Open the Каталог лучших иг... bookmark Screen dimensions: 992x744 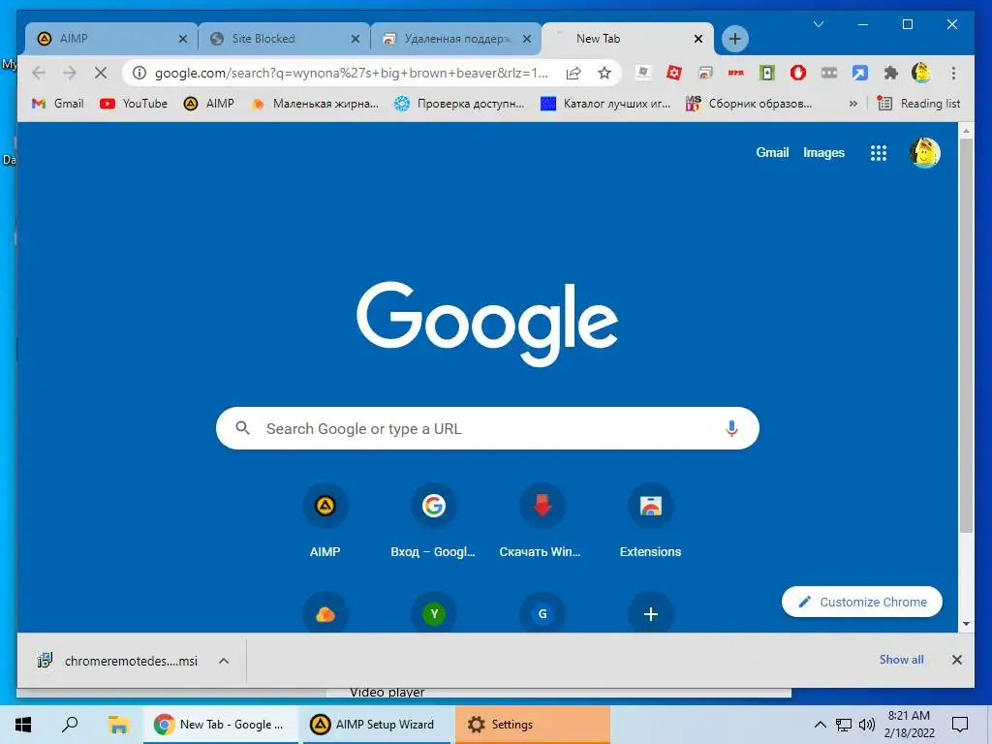click(x=605, y=104)
